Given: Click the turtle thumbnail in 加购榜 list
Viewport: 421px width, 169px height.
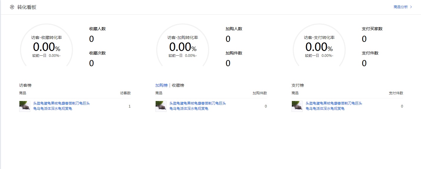Looking at the screenshot, I should [x=161, y=106].
